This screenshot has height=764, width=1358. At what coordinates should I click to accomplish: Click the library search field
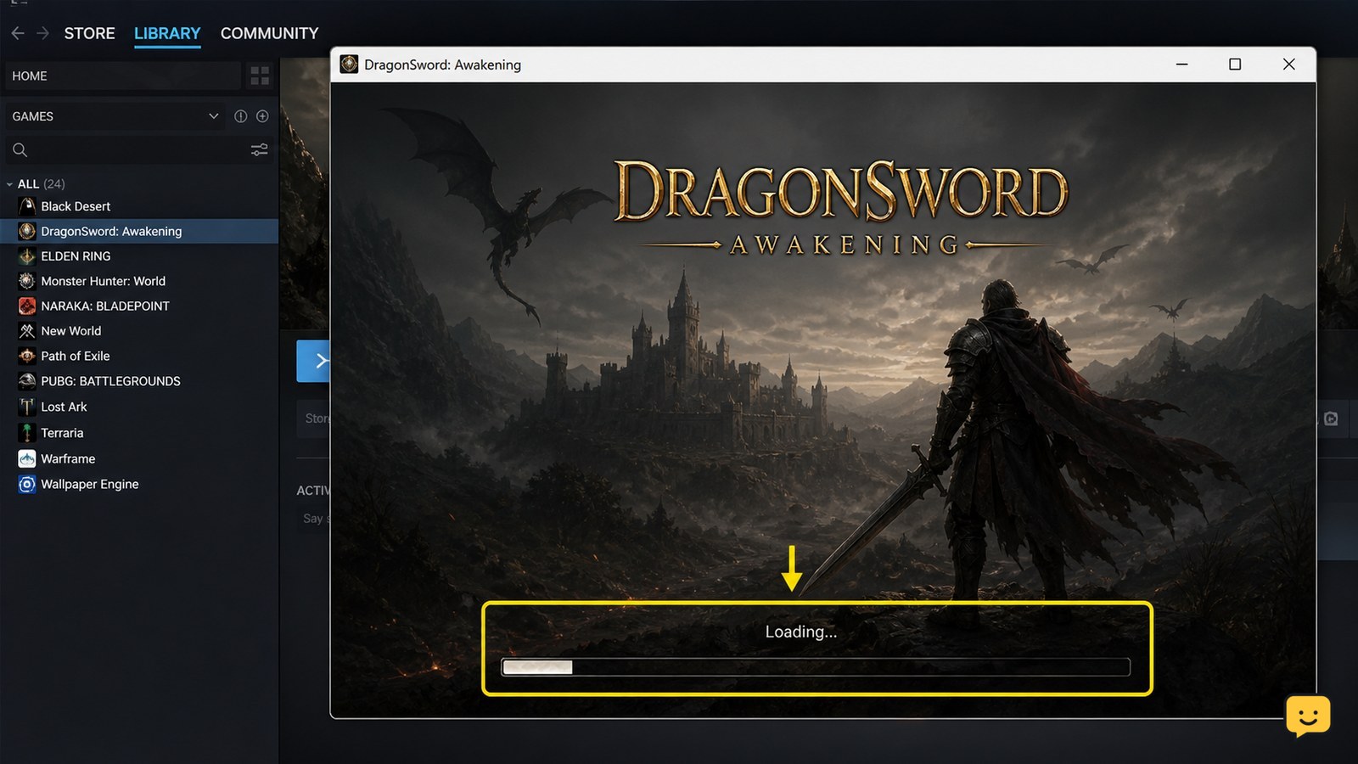(x=138, y=150)
